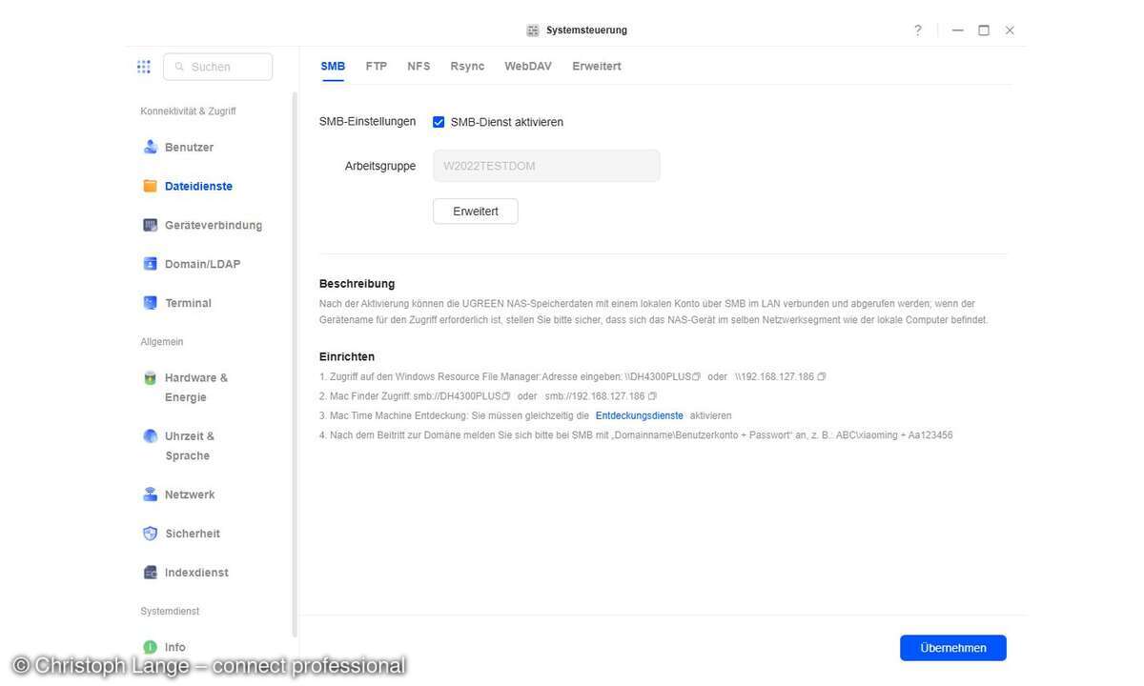Open the WebDAV tab
The width and height of the screenshot is (1144, 686).
tap(528, 67)
